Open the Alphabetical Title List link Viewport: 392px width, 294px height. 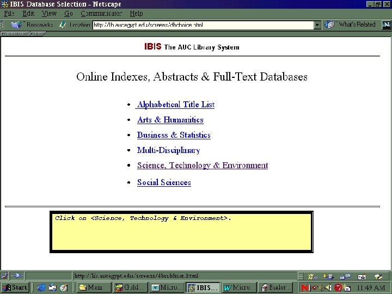pos(175,105)
